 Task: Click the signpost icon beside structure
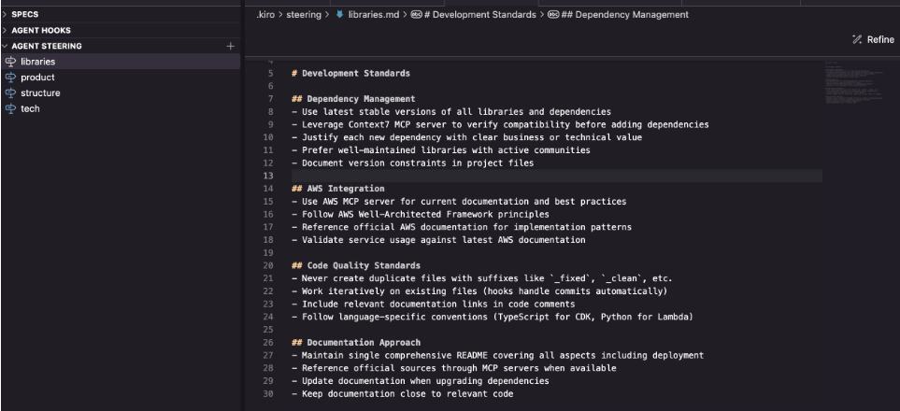coord(10,92)
